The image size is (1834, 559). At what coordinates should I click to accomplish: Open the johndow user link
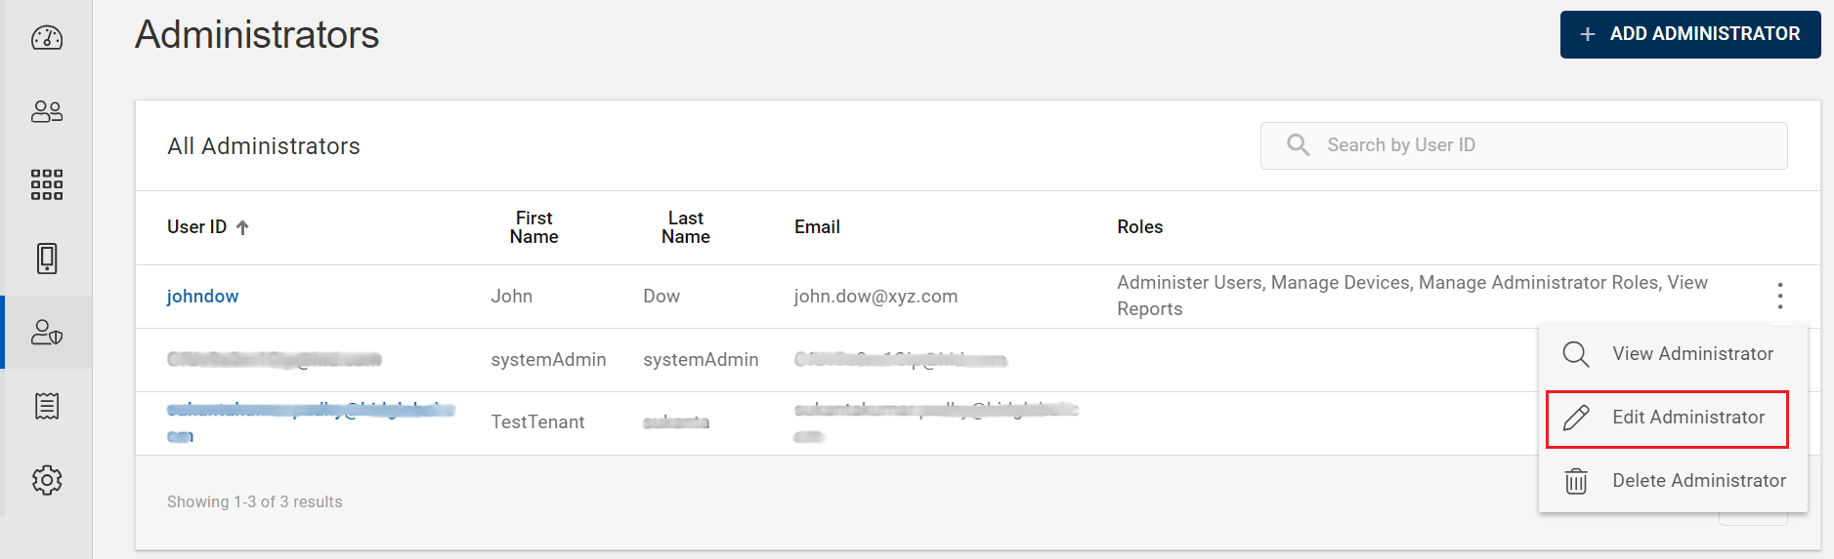(x=202, y=297)
